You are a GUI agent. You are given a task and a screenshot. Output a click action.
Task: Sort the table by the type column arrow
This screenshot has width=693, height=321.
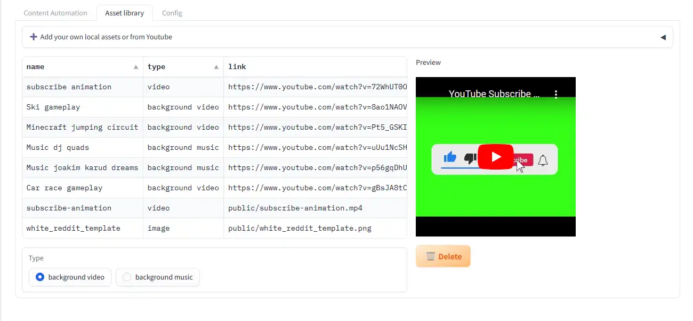pyautogui.click(x=216, y=67)
